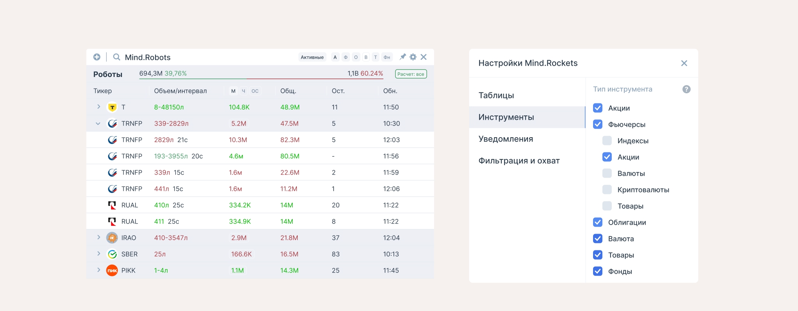Click the search magnifier icon
The height and width of the screenshot is (311, 798).
117,57
